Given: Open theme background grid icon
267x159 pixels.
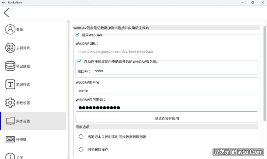Looking at the screenshot, I should point(10,48).
